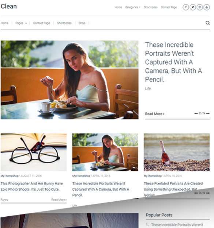214x228 pixels.
Task: Open the bottle on beach thumbnail
Action: (177, 152)
